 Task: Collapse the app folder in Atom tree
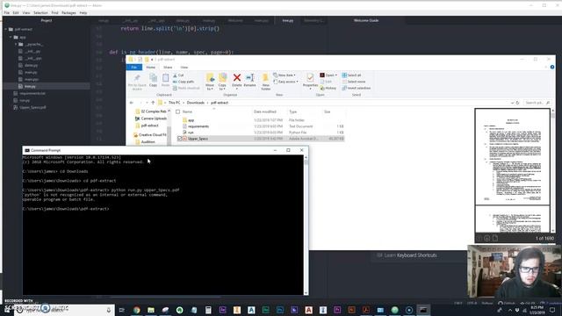(11, 37)
